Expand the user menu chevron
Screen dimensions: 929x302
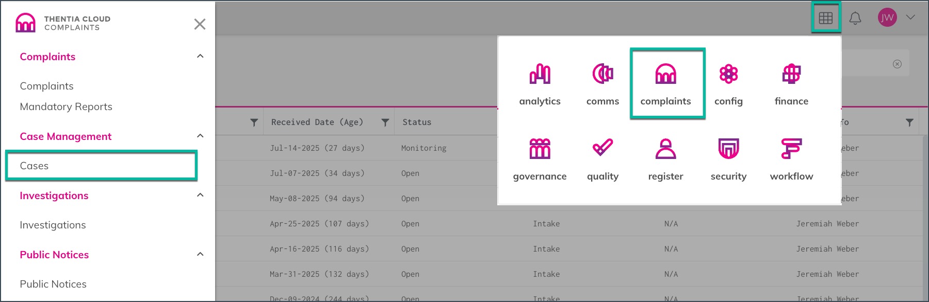click(911, 17)
